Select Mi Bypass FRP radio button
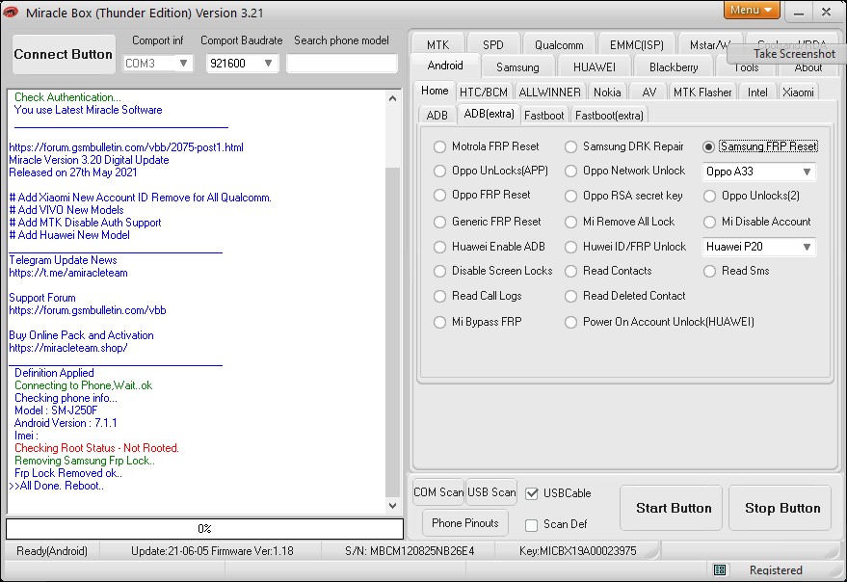This screenshot has width=847, height=582. click(x=439, y=322)
